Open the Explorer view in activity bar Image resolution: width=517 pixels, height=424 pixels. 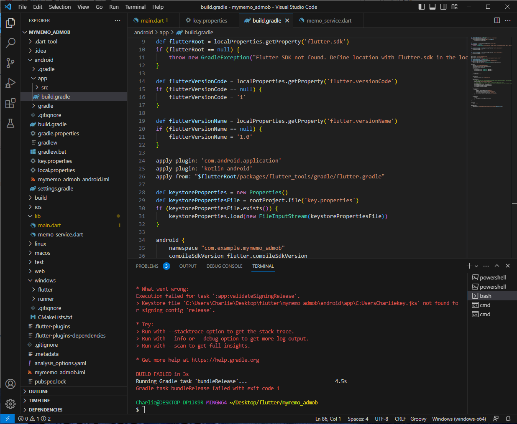[10, 23]
